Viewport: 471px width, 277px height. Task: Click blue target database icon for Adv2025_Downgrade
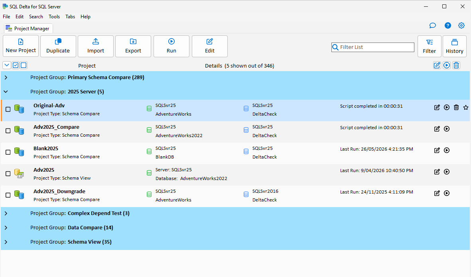pyautogui.click(x=246, y=194)
